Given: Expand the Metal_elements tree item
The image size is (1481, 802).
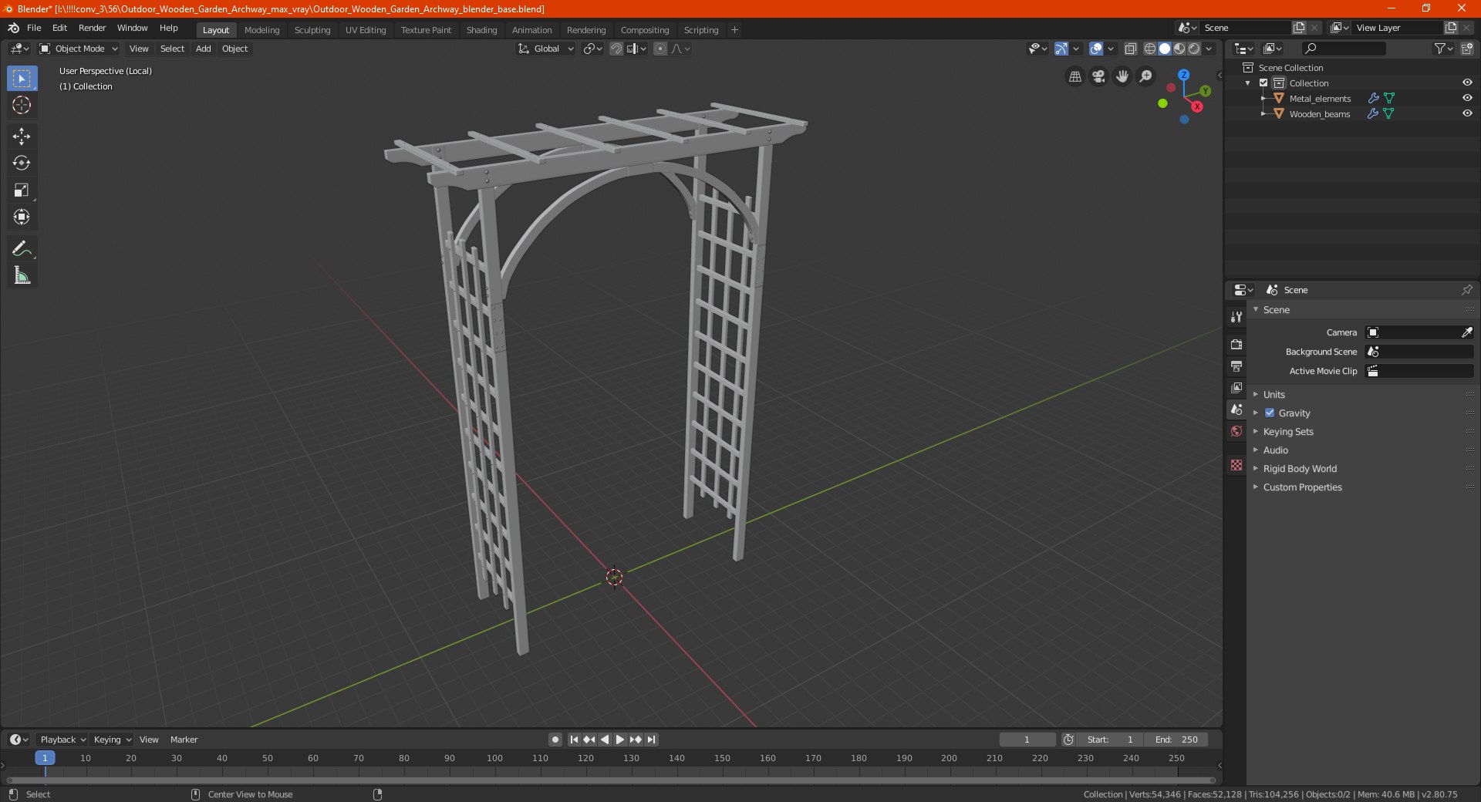Looking at the screenshot, I should [1263, 98].
